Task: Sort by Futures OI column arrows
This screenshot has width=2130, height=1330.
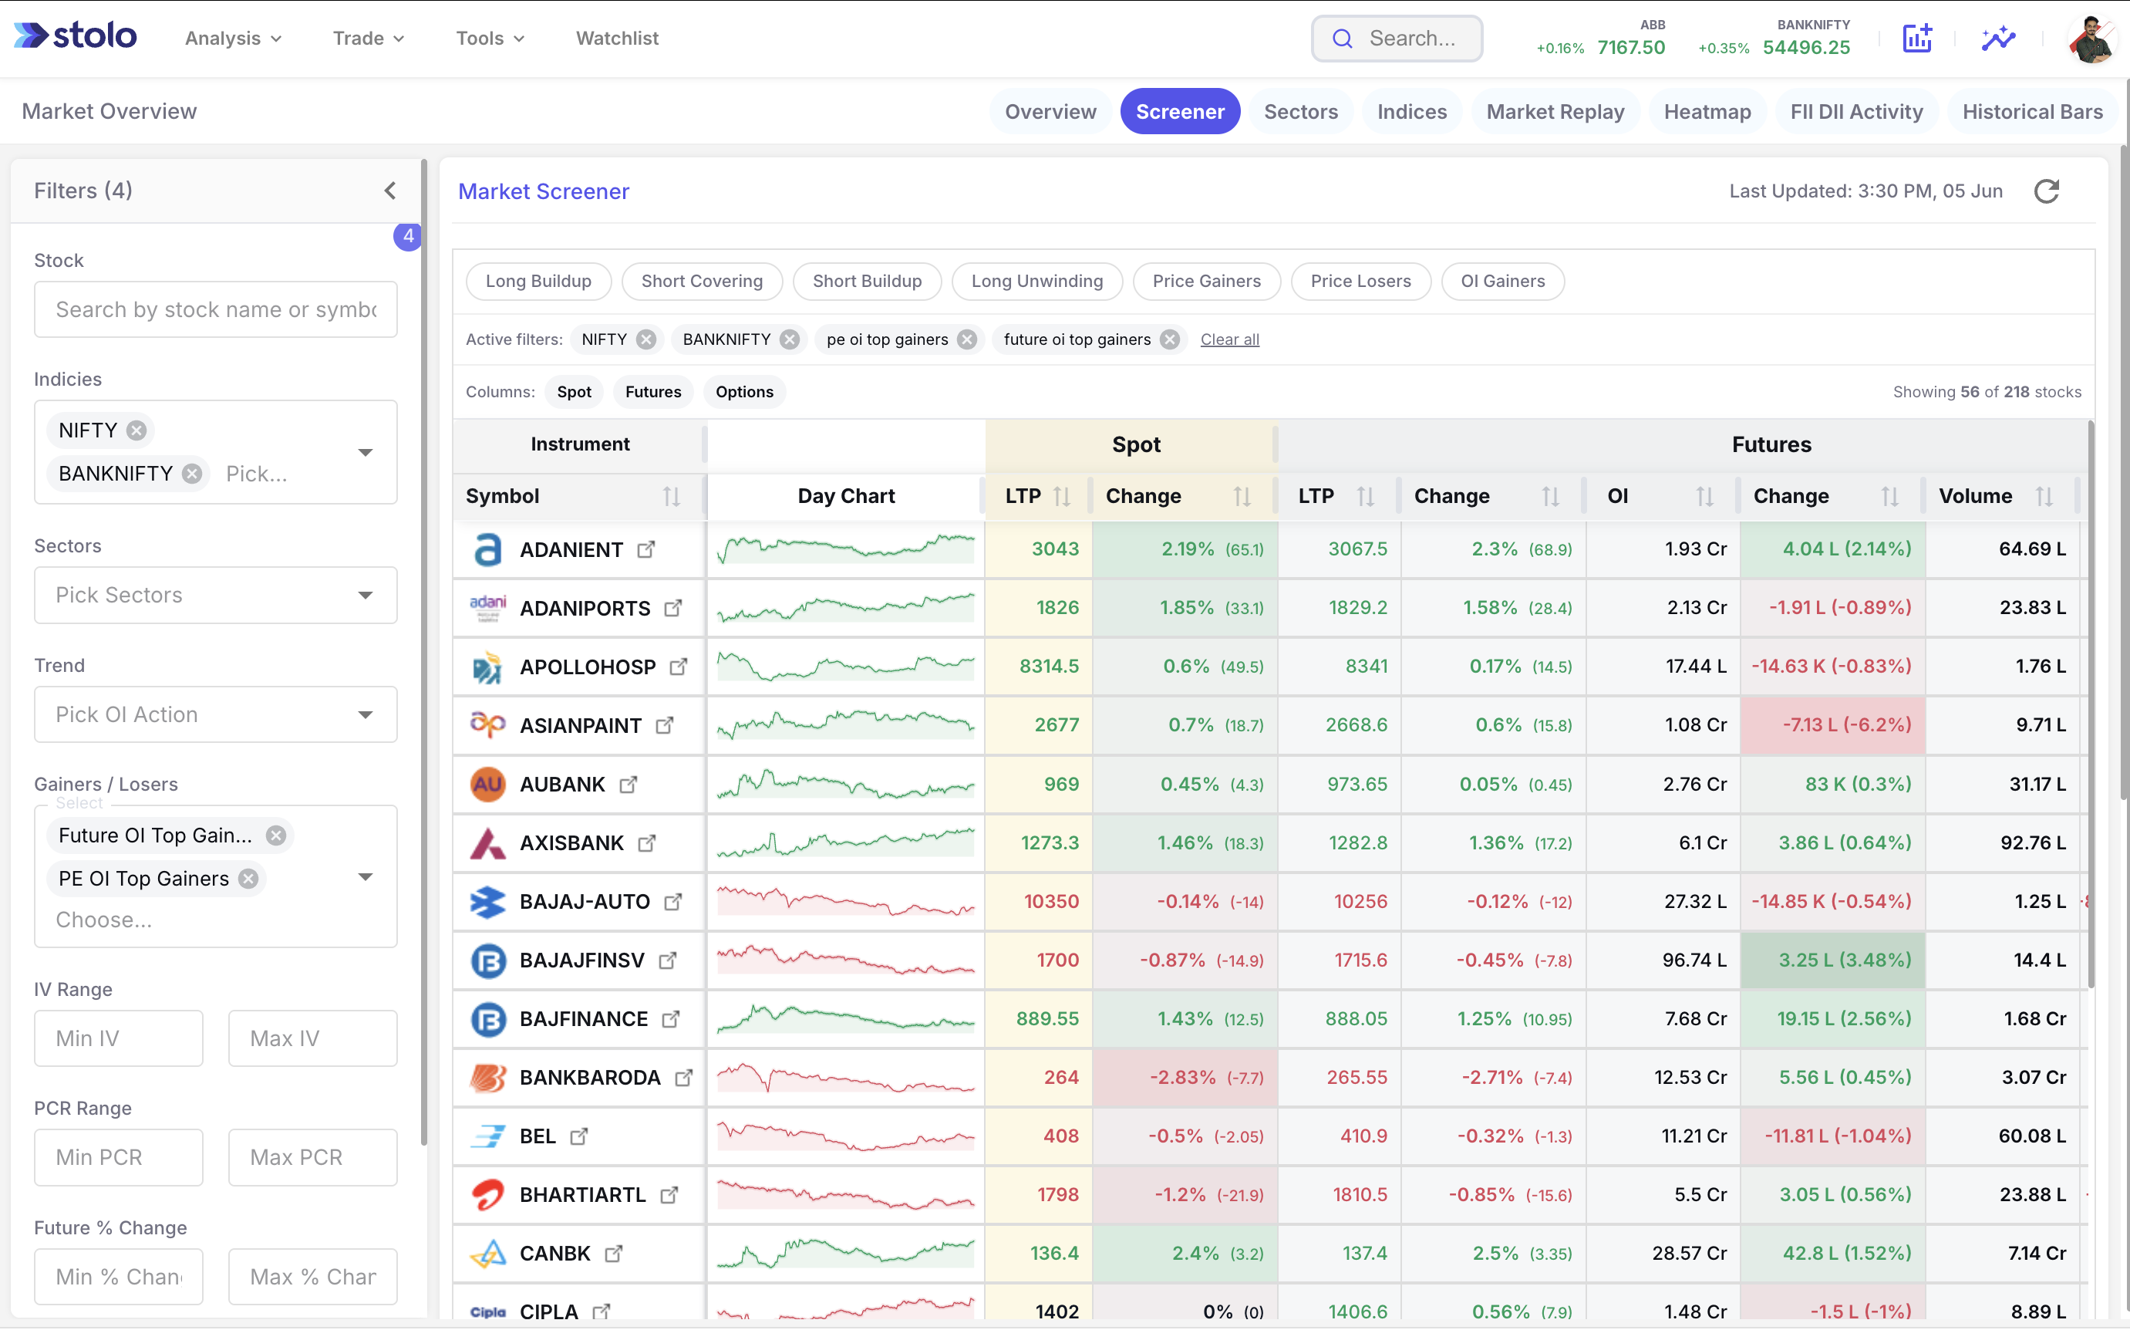Action: pyautogui.click(x=1705, y=496)
